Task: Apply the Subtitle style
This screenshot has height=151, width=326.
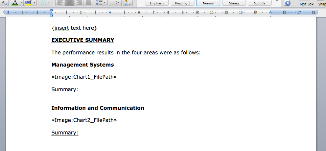Action: click(x=259, y=3)
